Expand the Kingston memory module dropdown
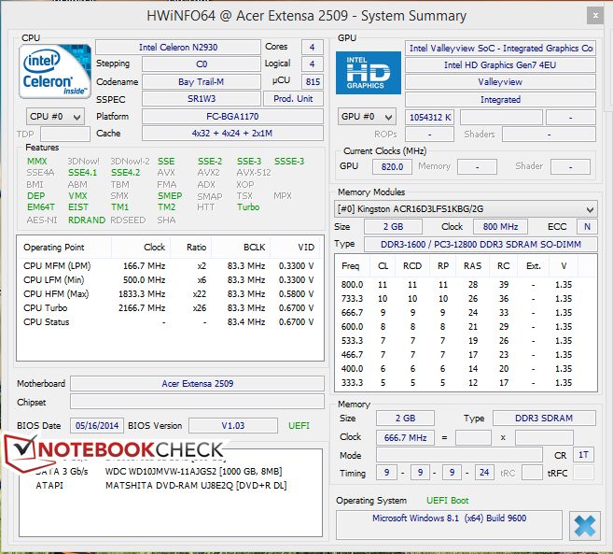613x554 pixels. (x=466, y=209)
